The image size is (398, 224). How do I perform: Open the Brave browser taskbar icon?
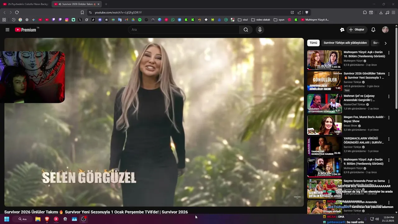pos(47,219)
